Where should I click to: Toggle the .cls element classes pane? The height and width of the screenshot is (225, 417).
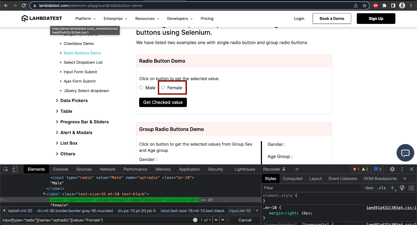381,188
